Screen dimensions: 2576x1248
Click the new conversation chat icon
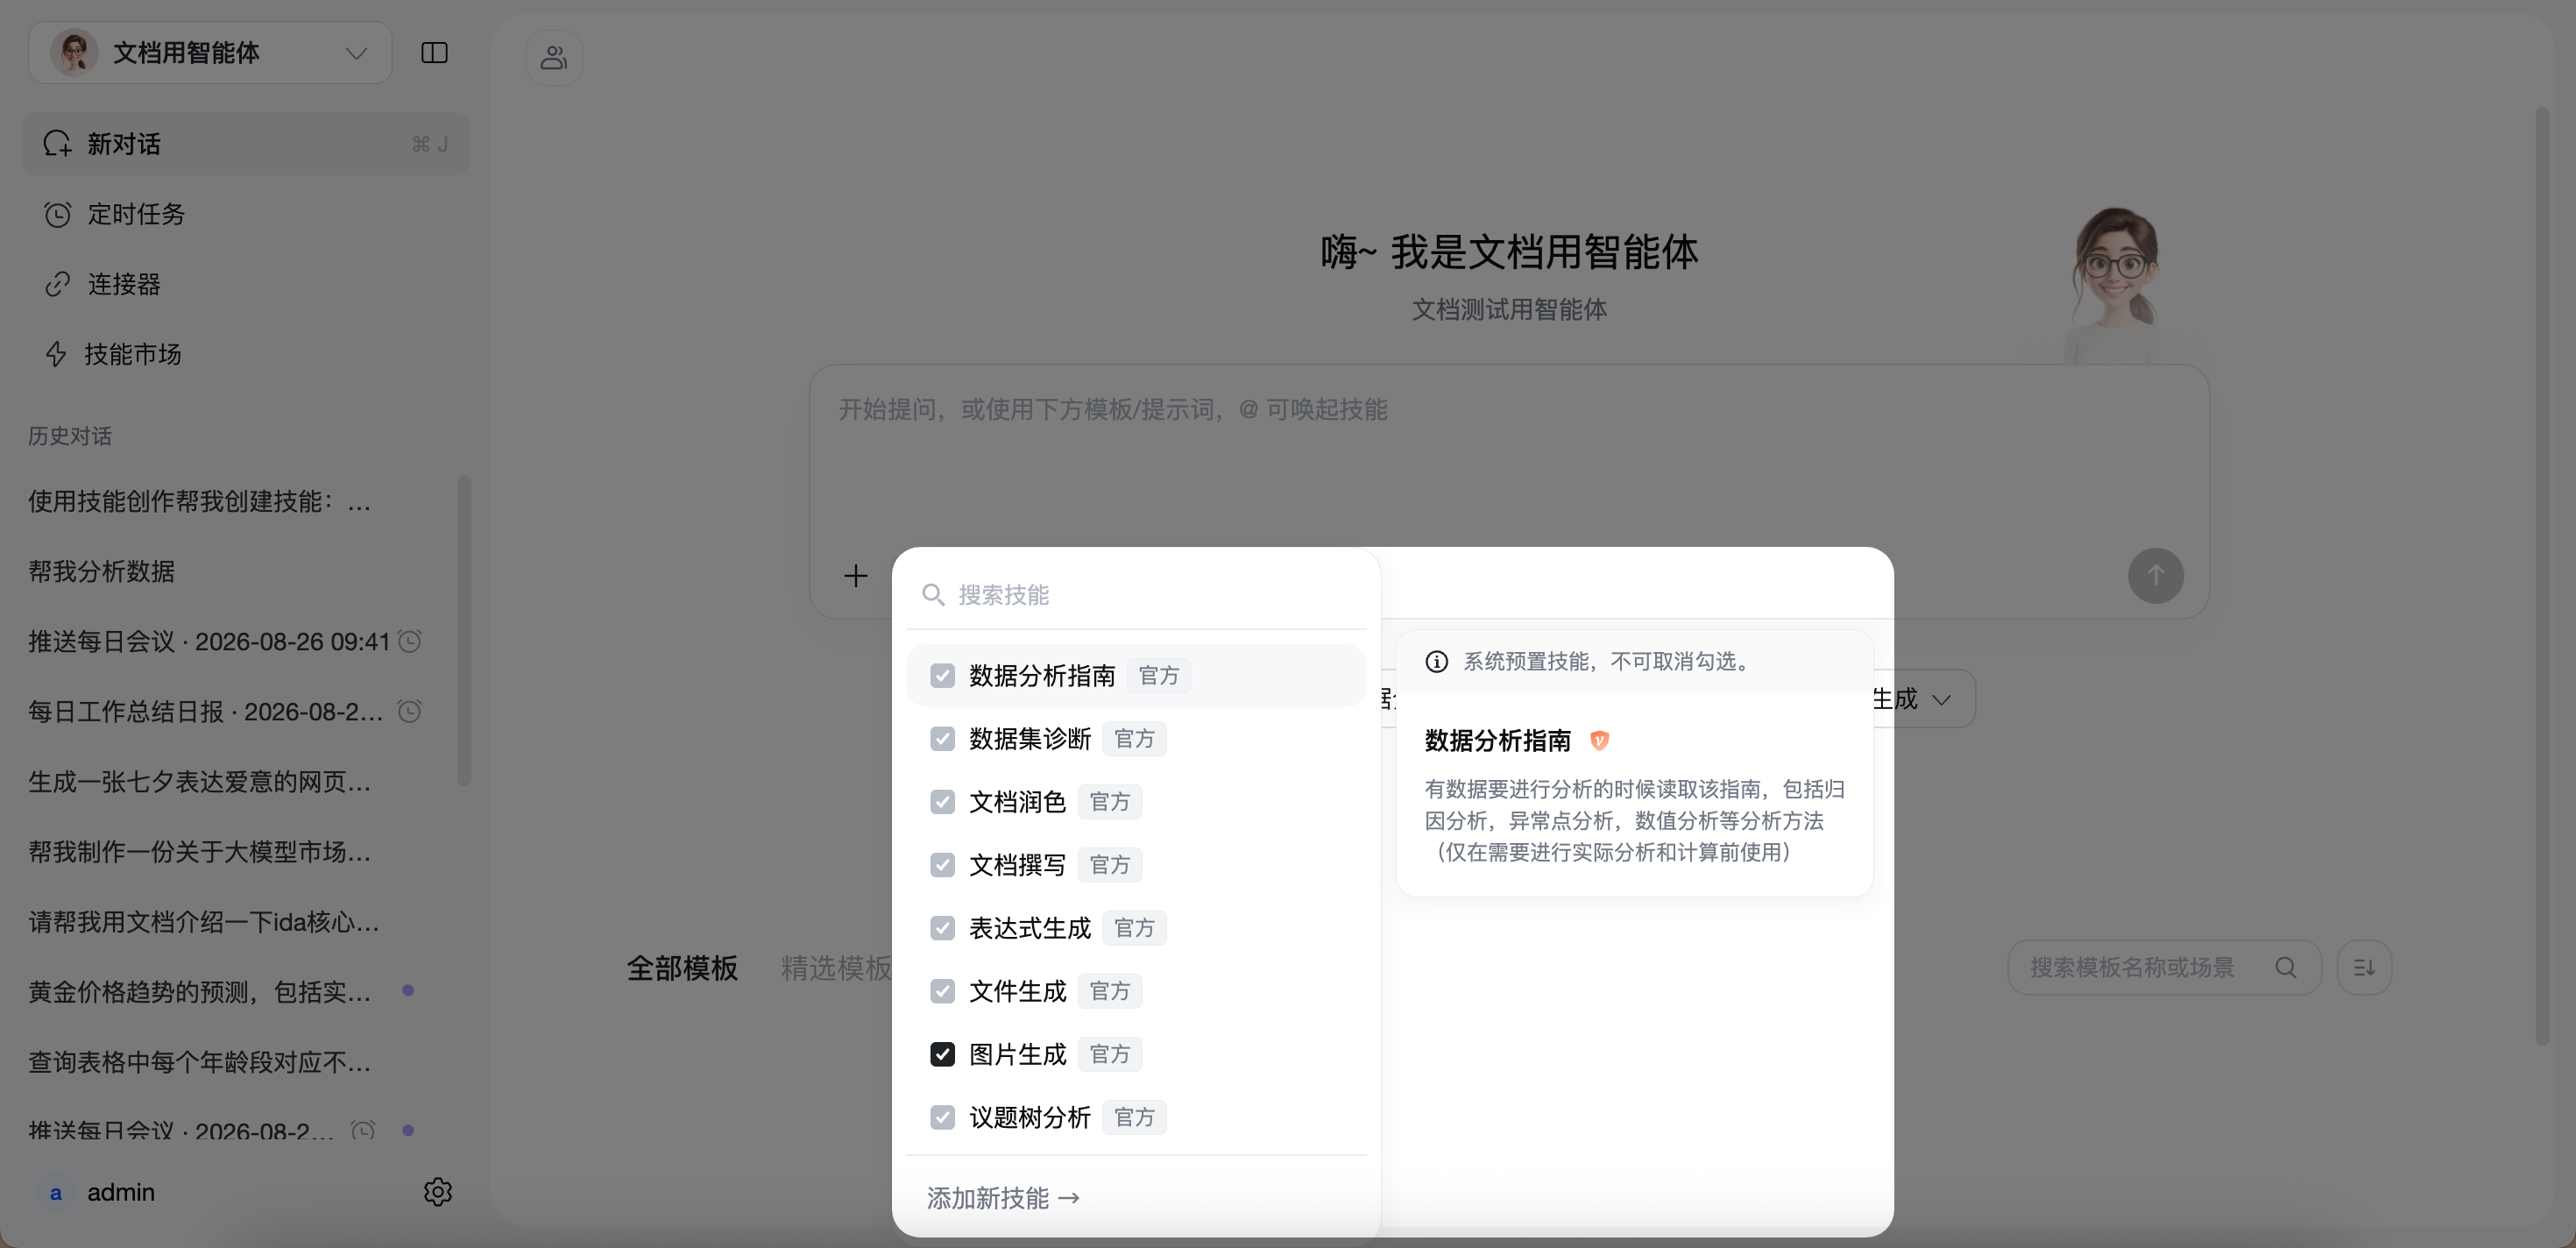(x=57, y=144)
